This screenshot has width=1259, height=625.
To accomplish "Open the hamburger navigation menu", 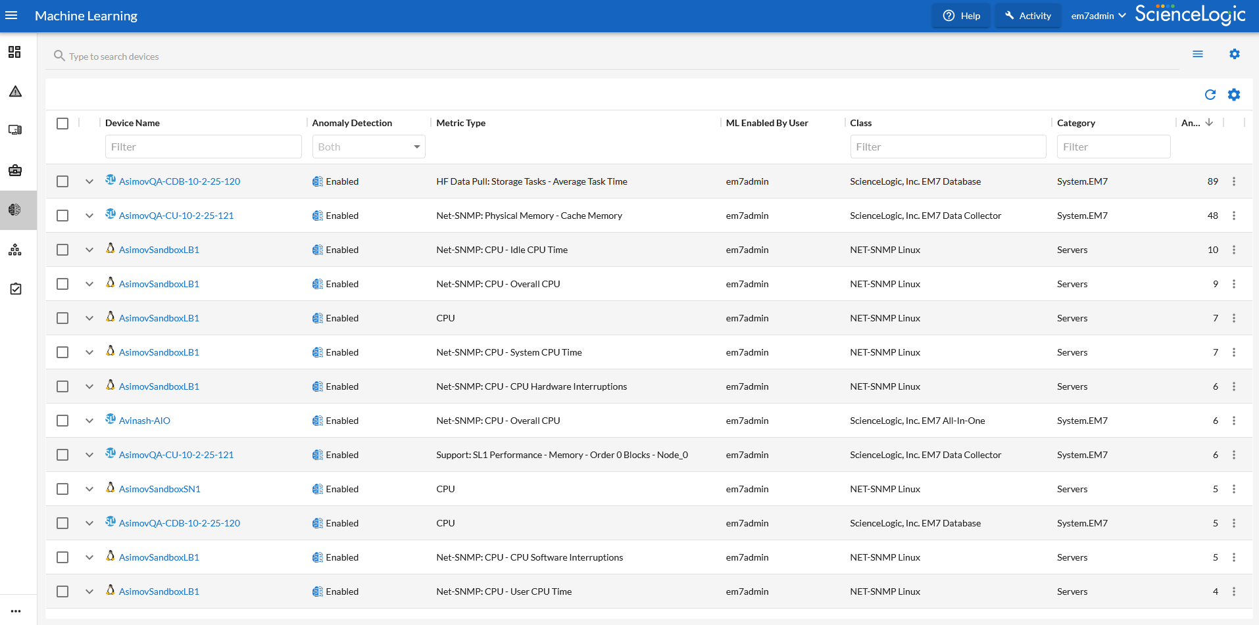I will (11, 16).
